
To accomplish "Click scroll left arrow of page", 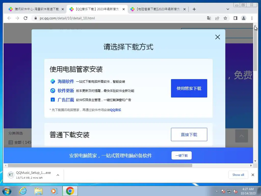I will coord(6,165).
